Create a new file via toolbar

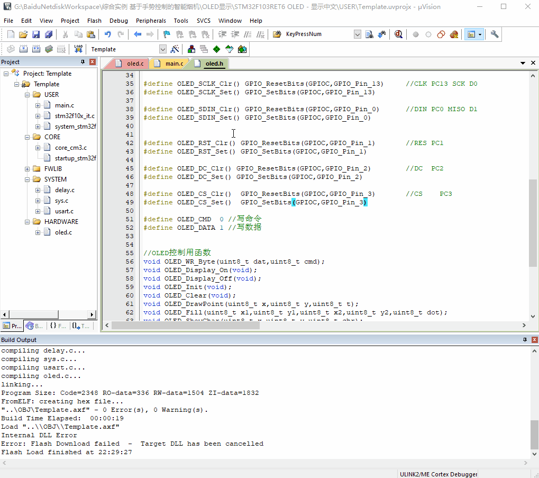[x=11, y=34]
